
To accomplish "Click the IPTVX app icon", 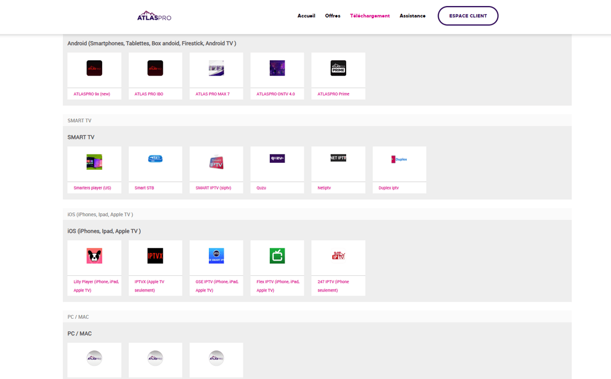I will click(x=155, y=256).
